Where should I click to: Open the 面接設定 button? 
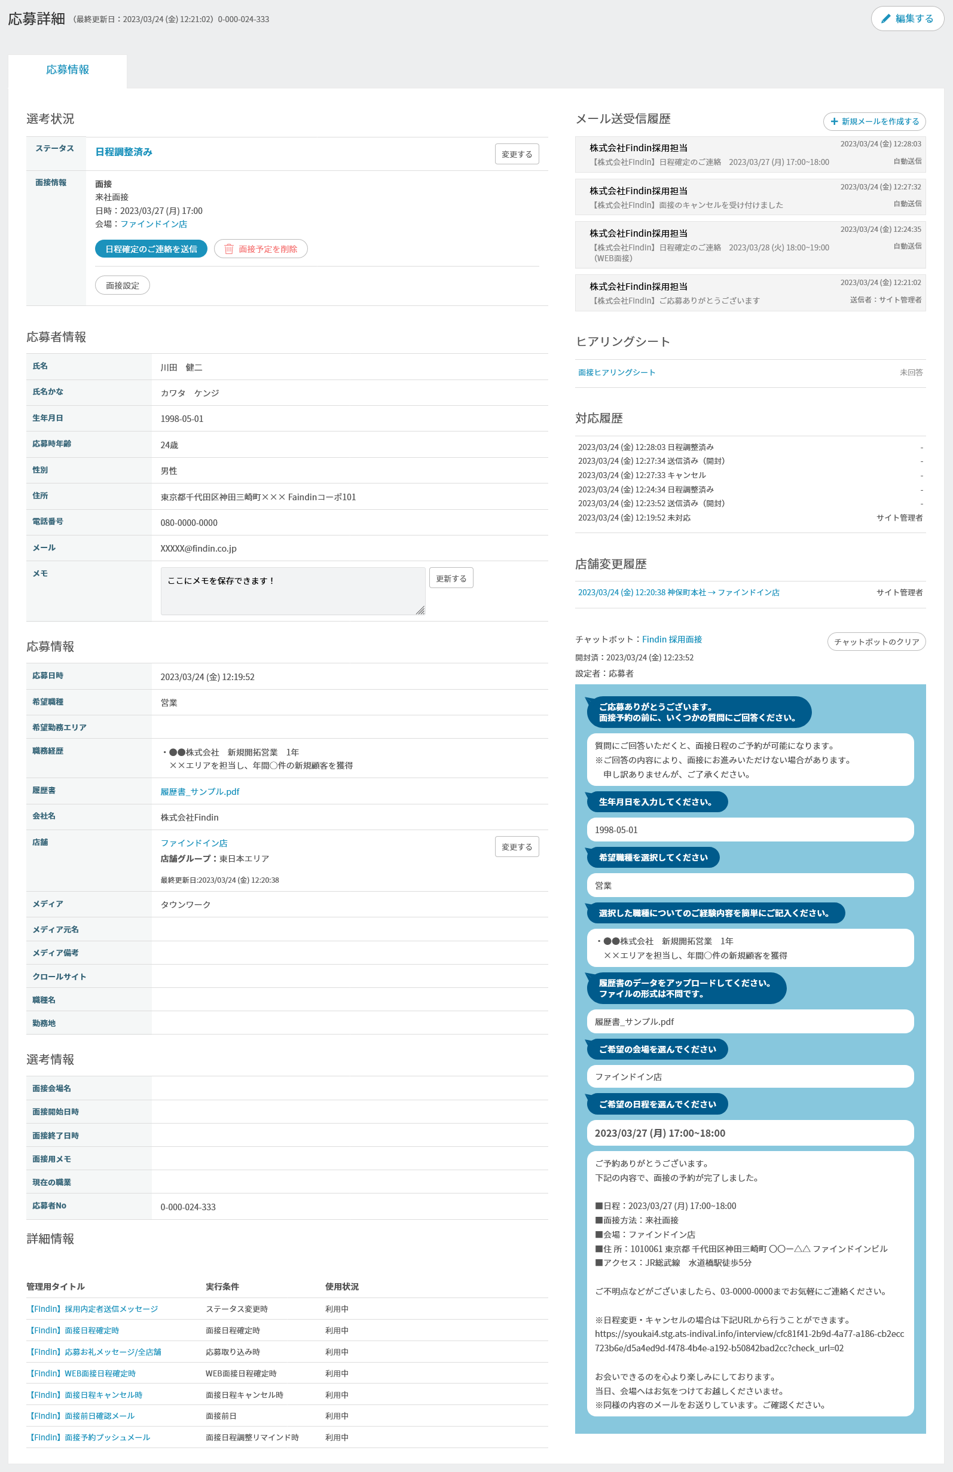pyautogui.click(x=123, y=285)
